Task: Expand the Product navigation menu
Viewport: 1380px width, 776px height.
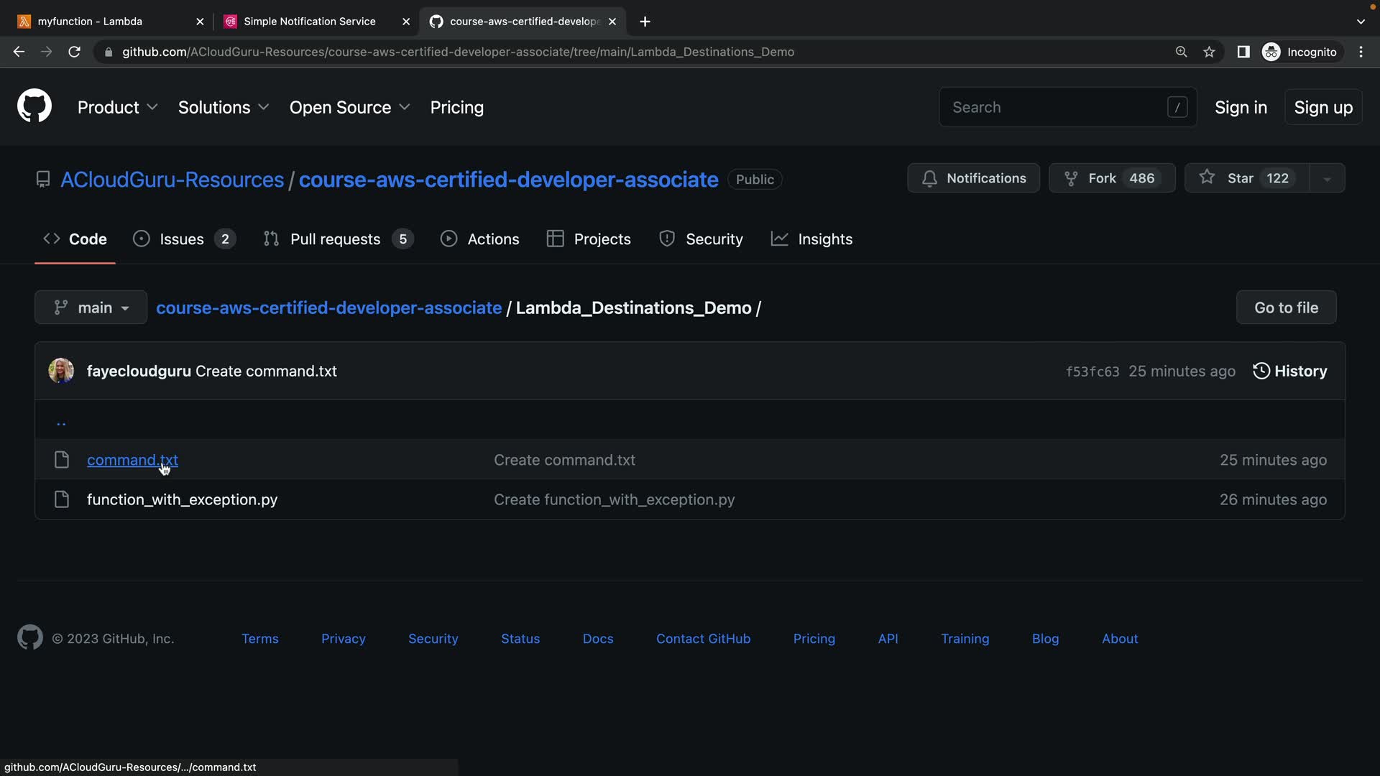Action: tap(117, 107)
